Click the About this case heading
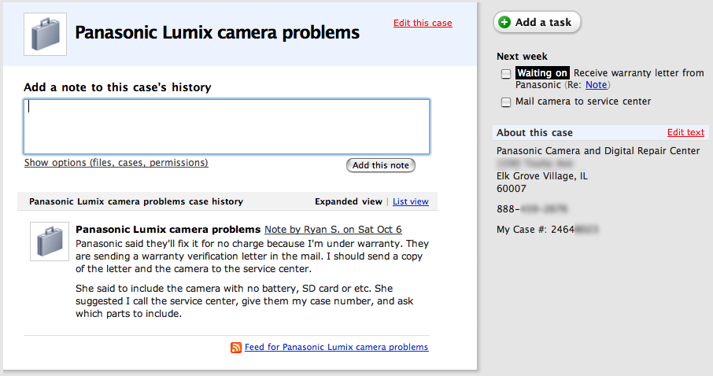Screen dimensions: 713x376 pos(535,133)
